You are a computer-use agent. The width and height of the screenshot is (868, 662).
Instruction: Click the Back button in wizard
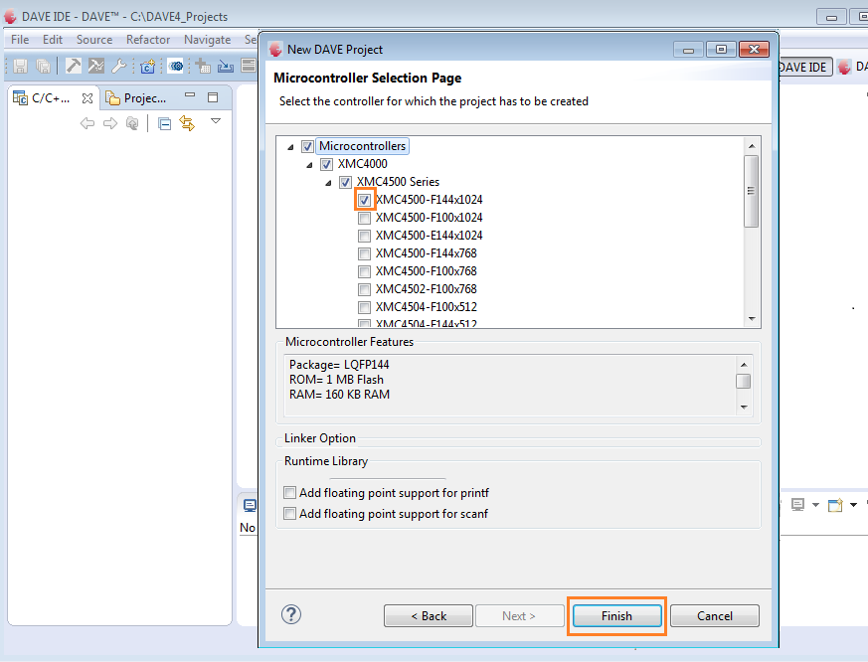(429, 616)
